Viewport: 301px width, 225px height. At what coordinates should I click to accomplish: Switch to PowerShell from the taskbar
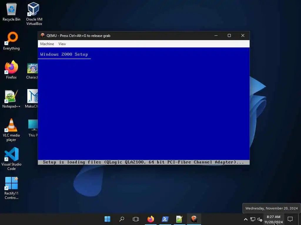[x=165, y=219]
